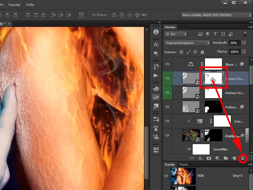The width and height of the screenshot is (253, 190).
Task: Open the Kanäle panel flyout menu
Action: pyautogui.click(x=250, y=165)
